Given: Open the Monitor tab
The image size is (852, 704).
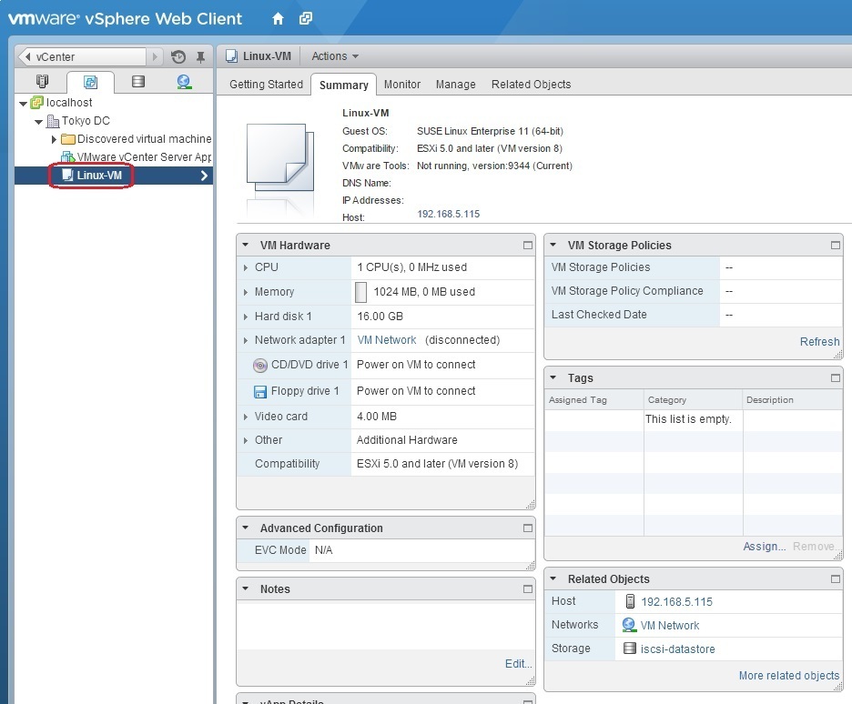Looking at the screenshot, I should click(402, 84).
